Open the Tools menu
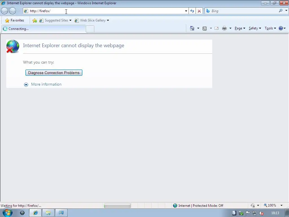The width and height of the screenshot is (289, 217). pyautogui.click(x=270, y=28)
